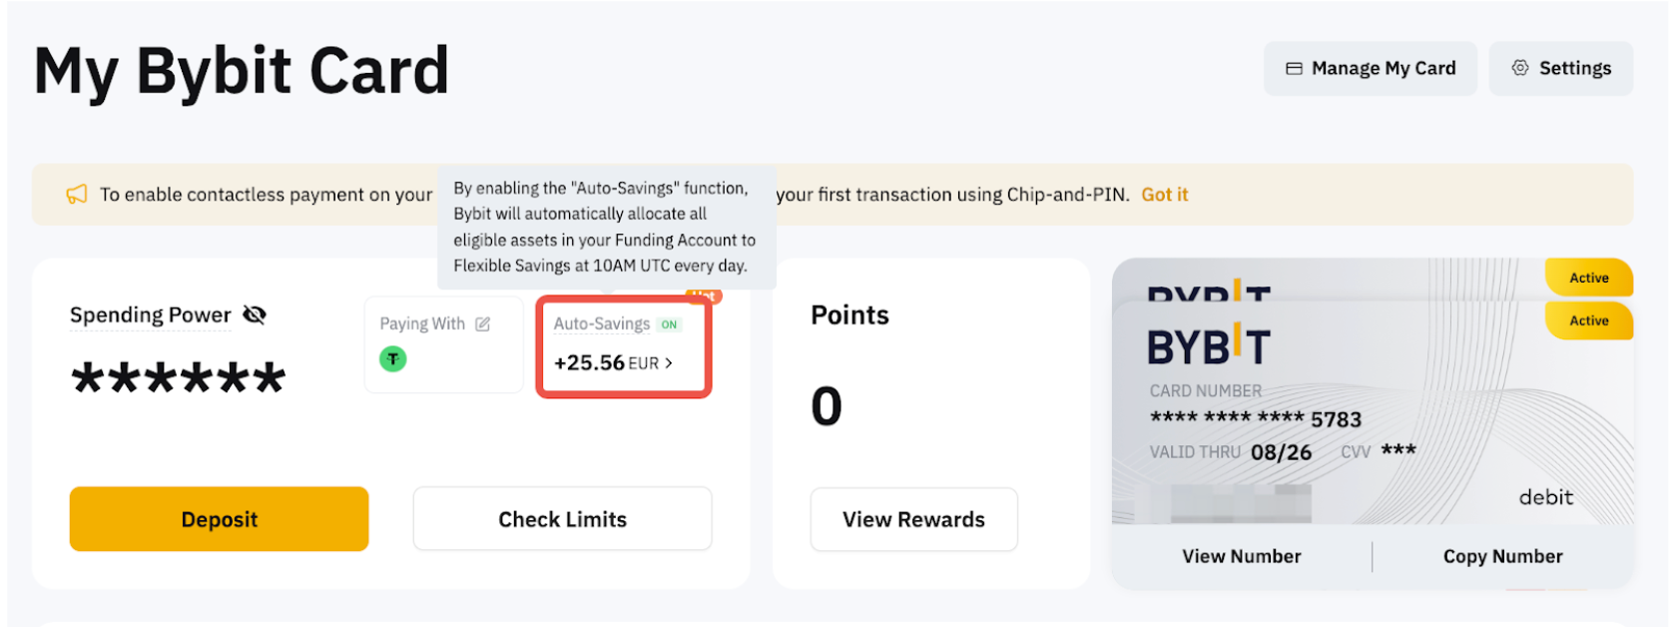Reveal the card with View Number
The height and width of the screenshot is (631, 1677).
[x=1242, y=556]
